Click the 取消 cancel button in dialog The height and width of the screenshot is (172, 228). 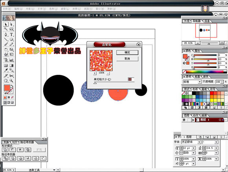[x=127, y=59]
